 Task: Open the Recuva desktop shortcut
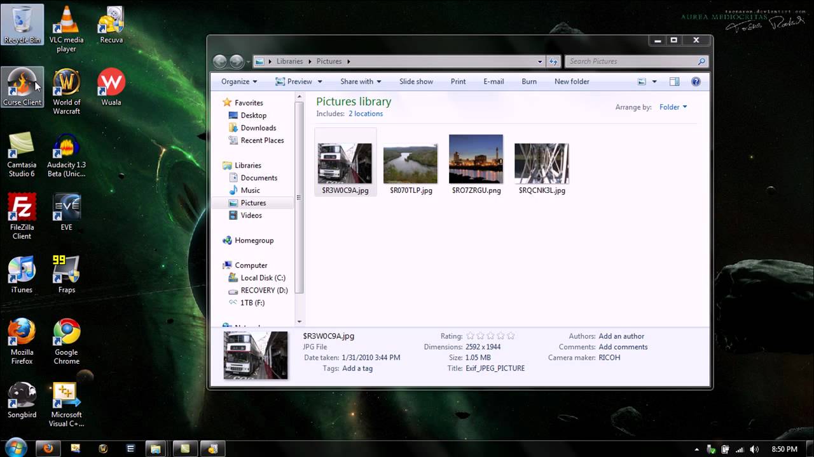111,25
